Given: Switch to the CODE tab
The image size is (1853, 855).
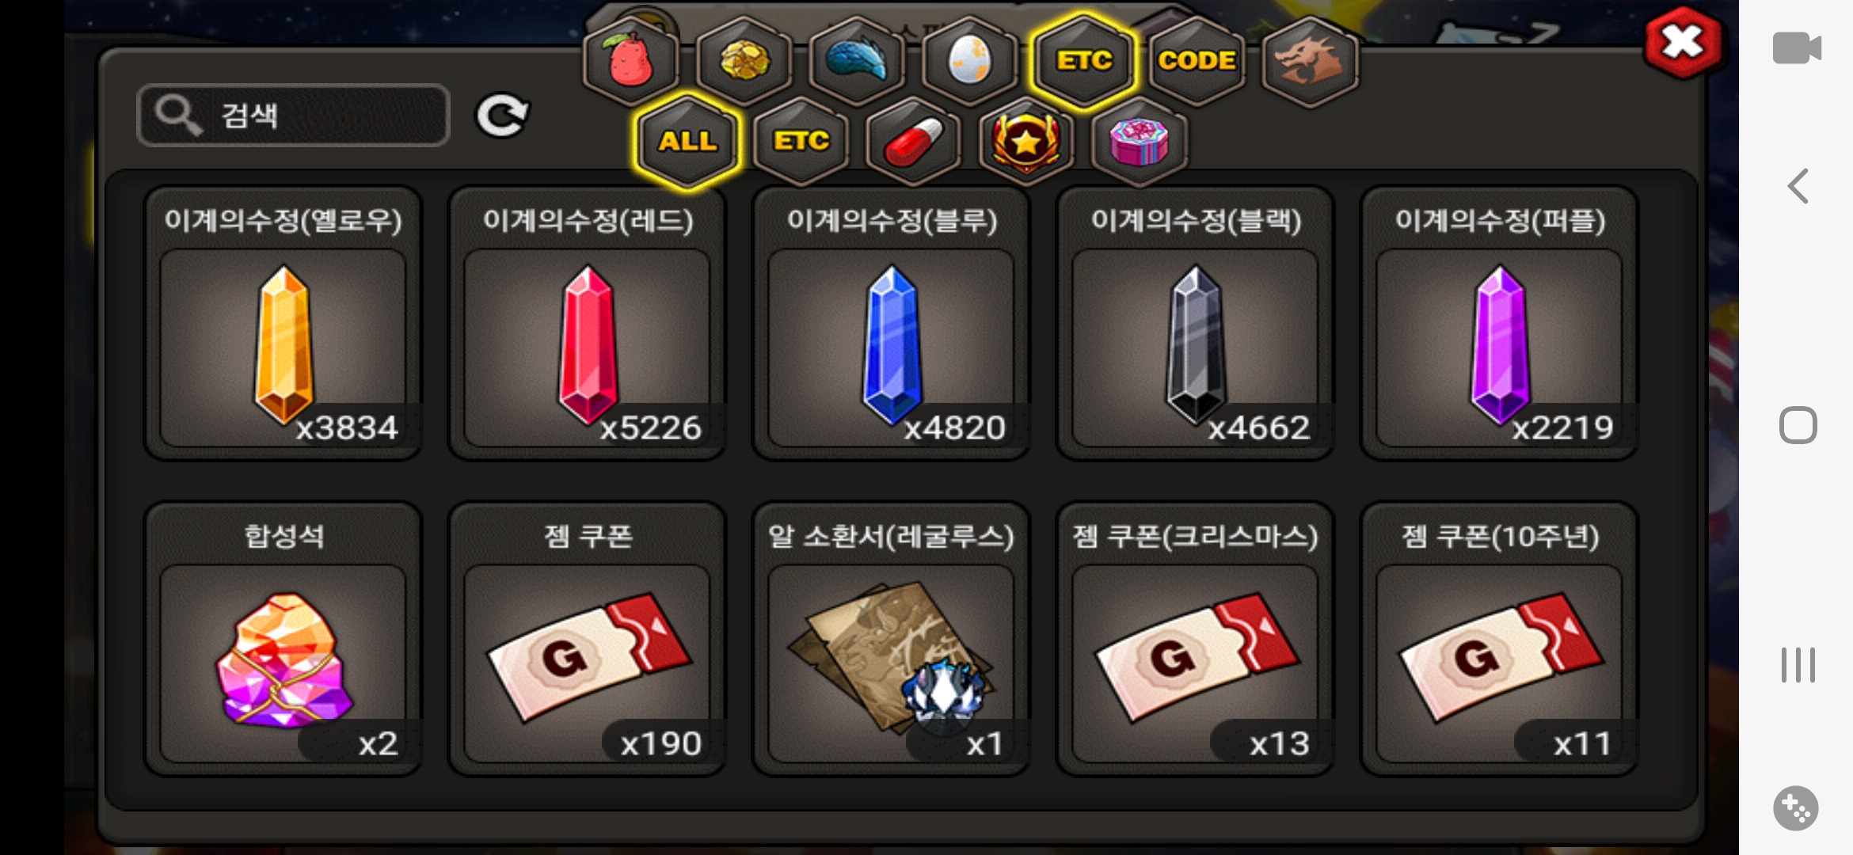Looking at the screenshot, I should pyautogui.click(x=1197, y=61).
